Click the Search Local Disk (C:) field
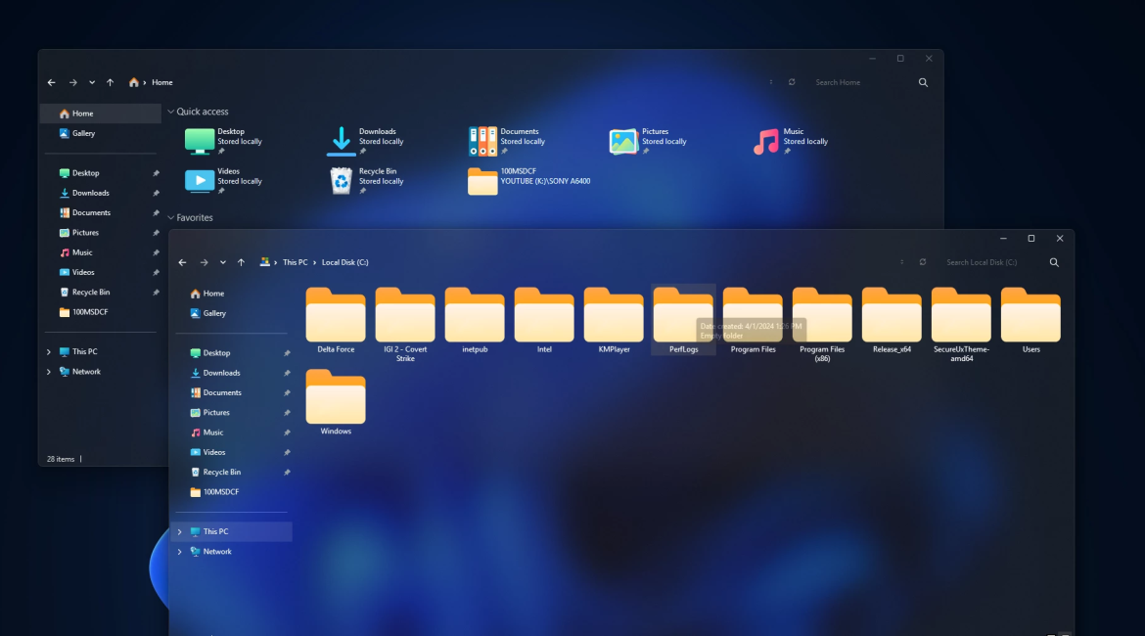 click(x=988, y=262)
